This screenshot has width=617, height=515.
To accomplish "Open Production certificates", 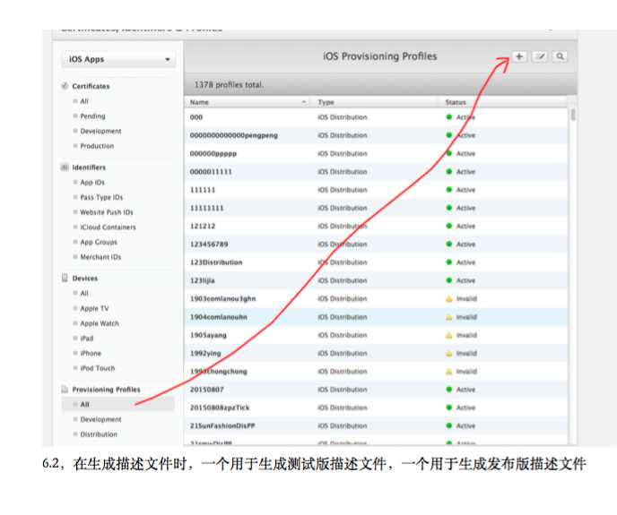I will pos(97,146).
